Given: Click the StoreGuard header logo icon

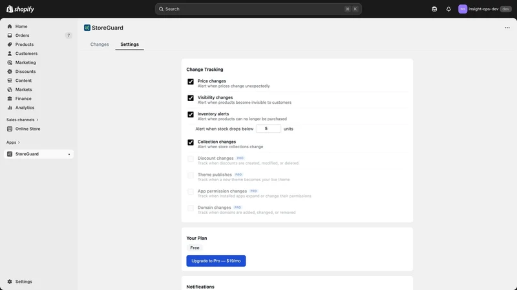Looking at the screenshot, I should [87, 28].
